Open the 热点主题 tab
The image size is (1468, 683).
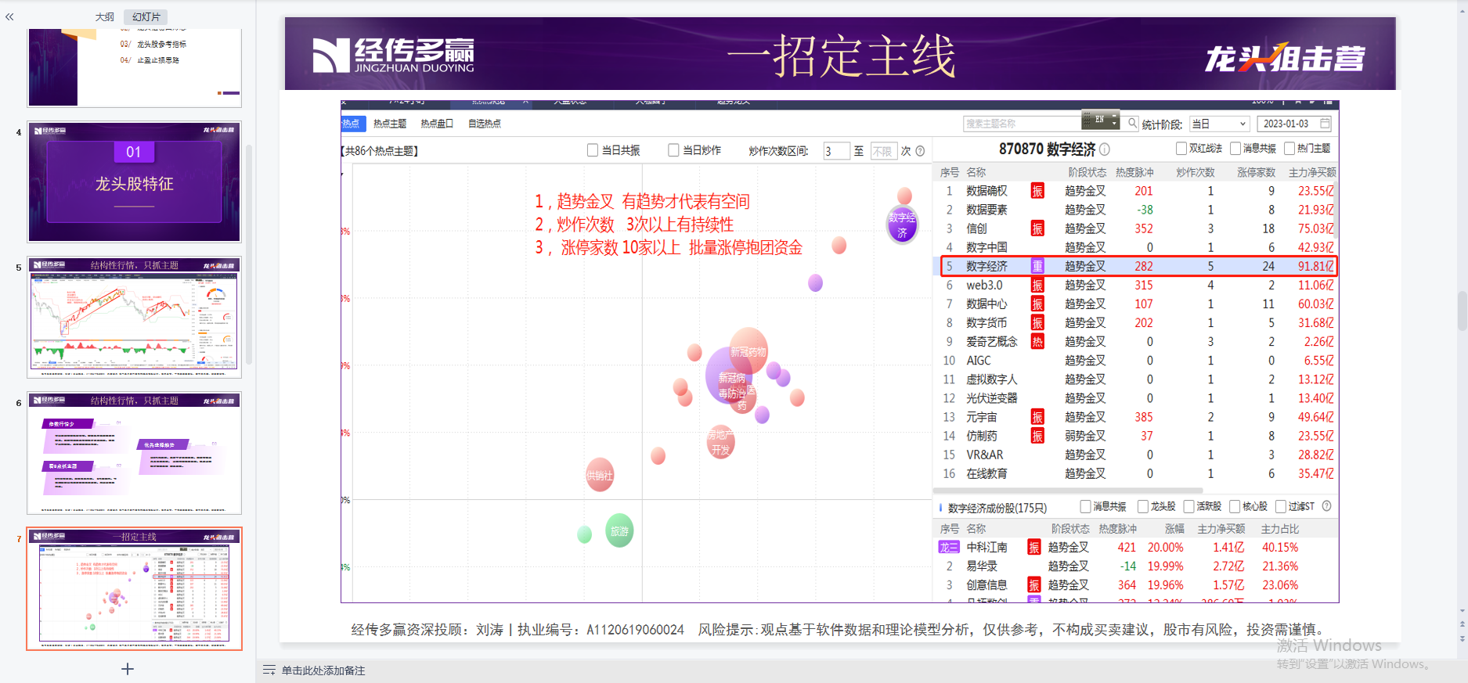[x=390, y=124]
